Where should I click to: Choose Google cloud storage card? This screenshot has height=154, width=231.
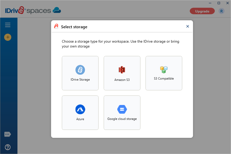(x=122, y=113)
